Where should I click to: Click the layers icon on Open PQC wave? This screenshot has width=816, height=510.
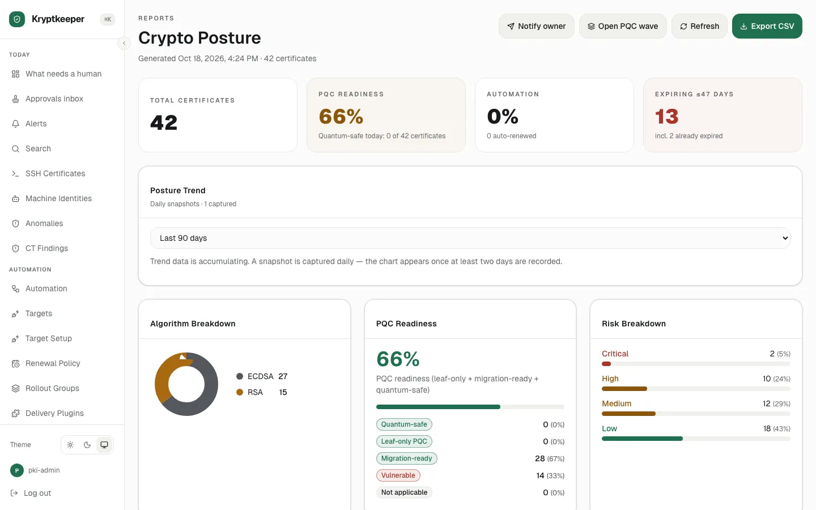tap(591, 26)
